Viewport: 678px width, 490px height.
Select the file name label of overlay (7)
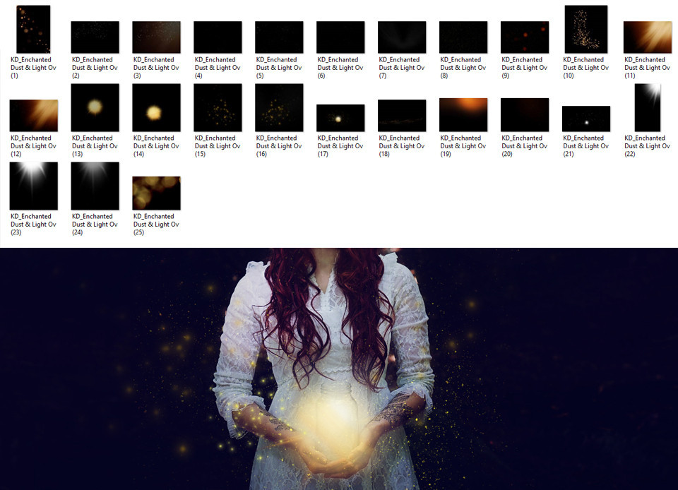tap(402, 68)
